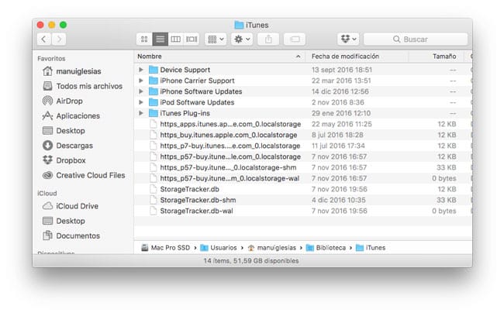Select iTunes Plug-ins folder name
Screen dimensions: 504x313
(x=185, y=113)
